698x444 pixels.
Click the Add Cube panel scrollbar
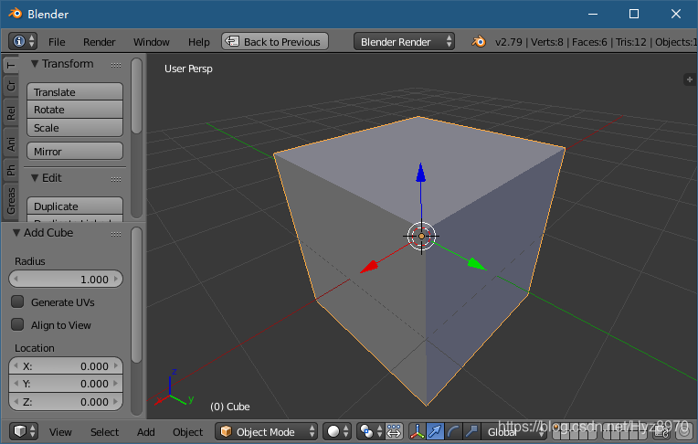[137, 295]
